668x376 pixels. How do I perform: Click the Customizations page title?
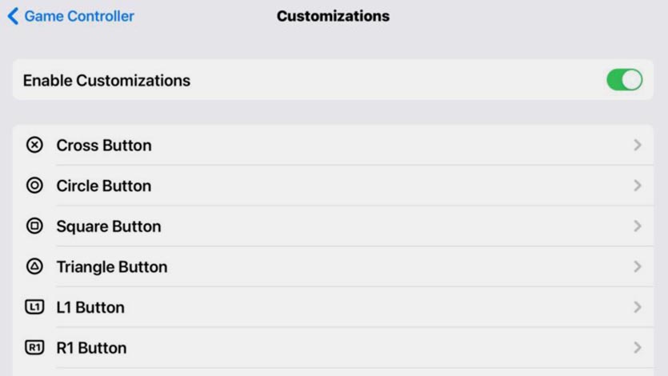click(x=333, y=16)
